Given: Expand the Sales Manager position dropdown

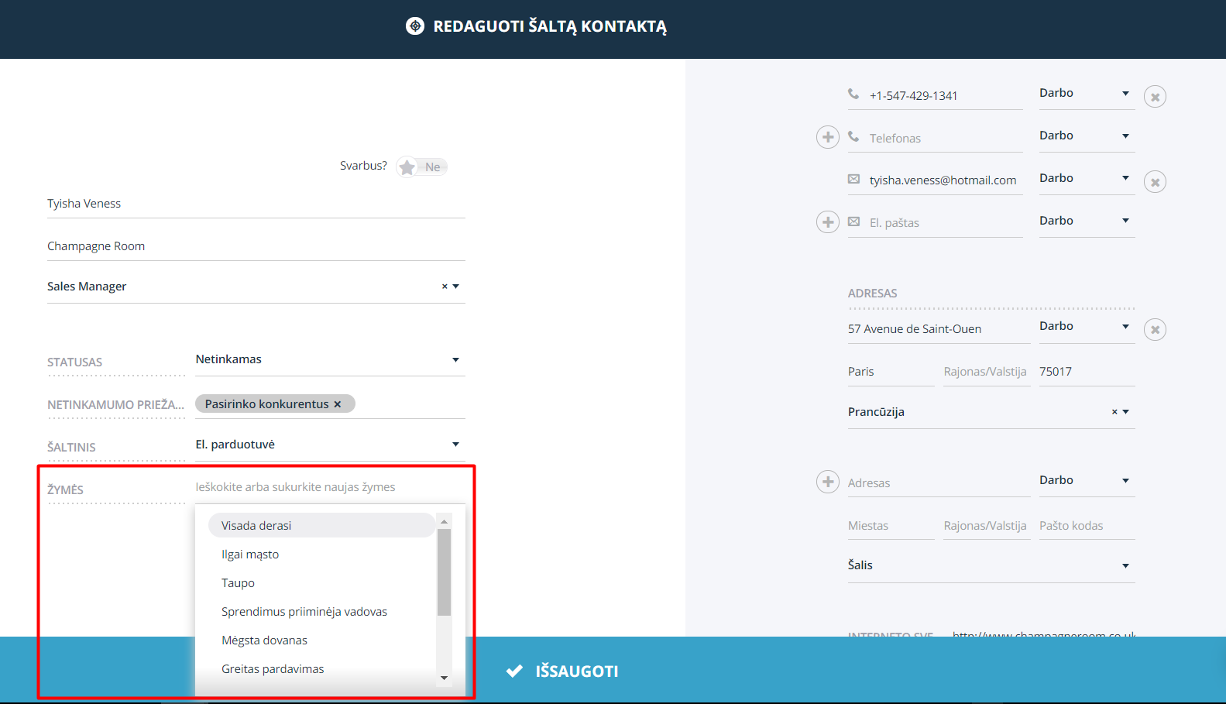Looking at the screenshot, I should tap(456, 287).
